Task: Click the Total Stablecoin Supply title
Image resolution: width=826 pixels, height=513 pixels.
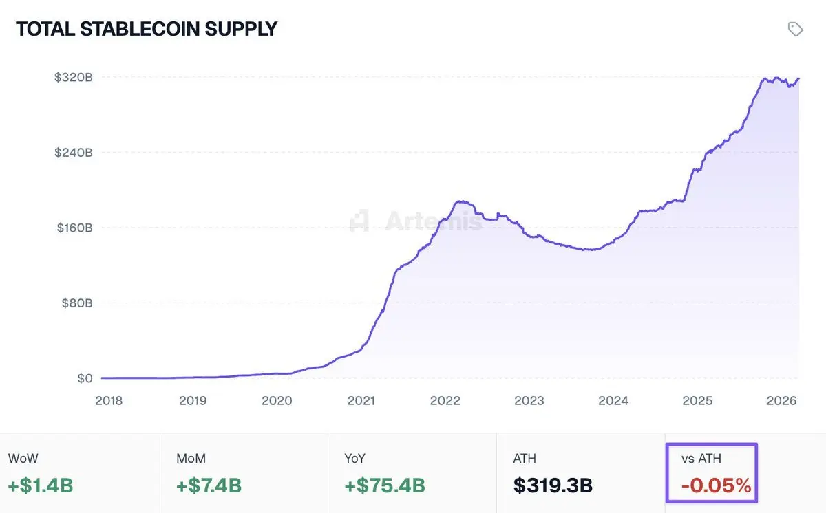Action: click(147, 29)
